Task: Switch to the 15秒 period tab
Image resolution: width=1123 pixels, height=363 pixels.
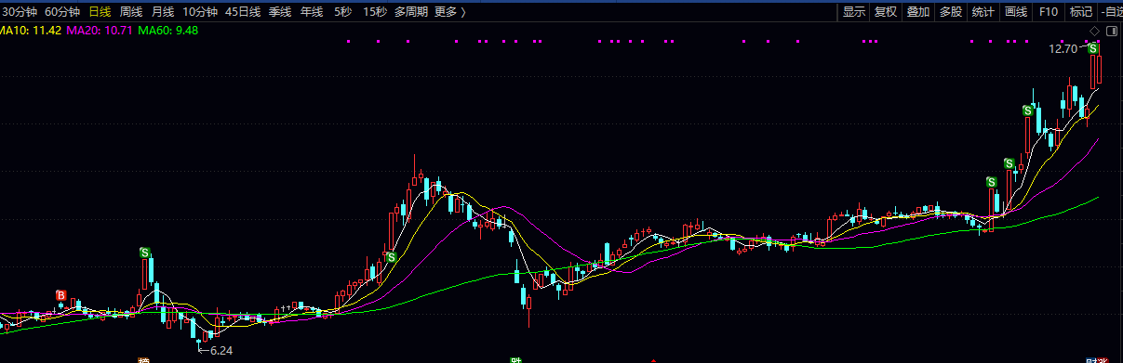Action: click(x=375, y=12)
